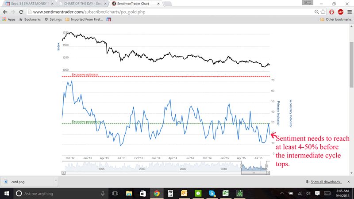The width and height of the screenshot is (354, 199).
Task: Launch Skype from the taskbar
Action: pos(212,194)
